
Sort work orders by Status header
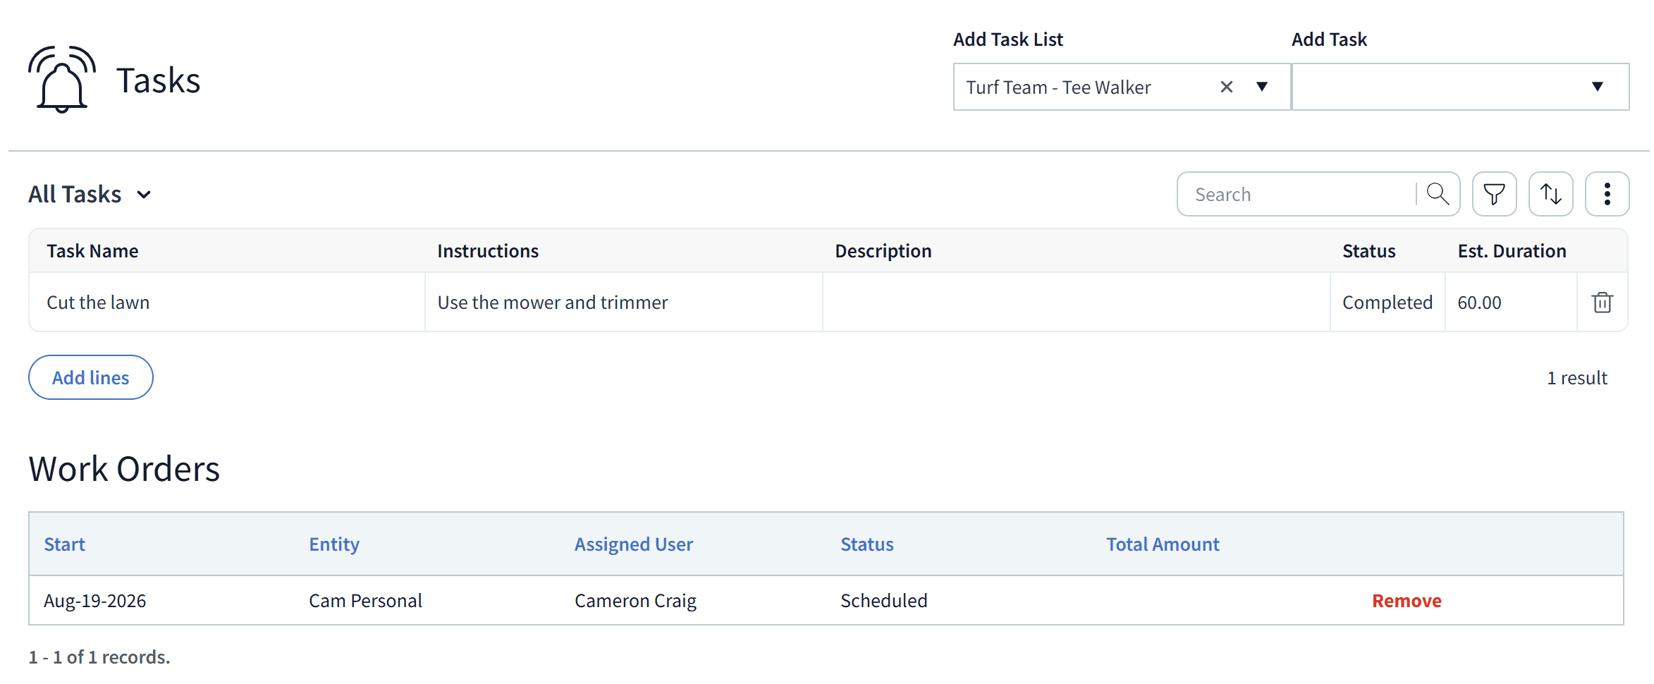(867, 544)
